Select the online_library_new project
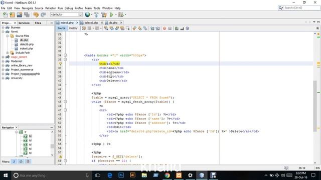 22,65
